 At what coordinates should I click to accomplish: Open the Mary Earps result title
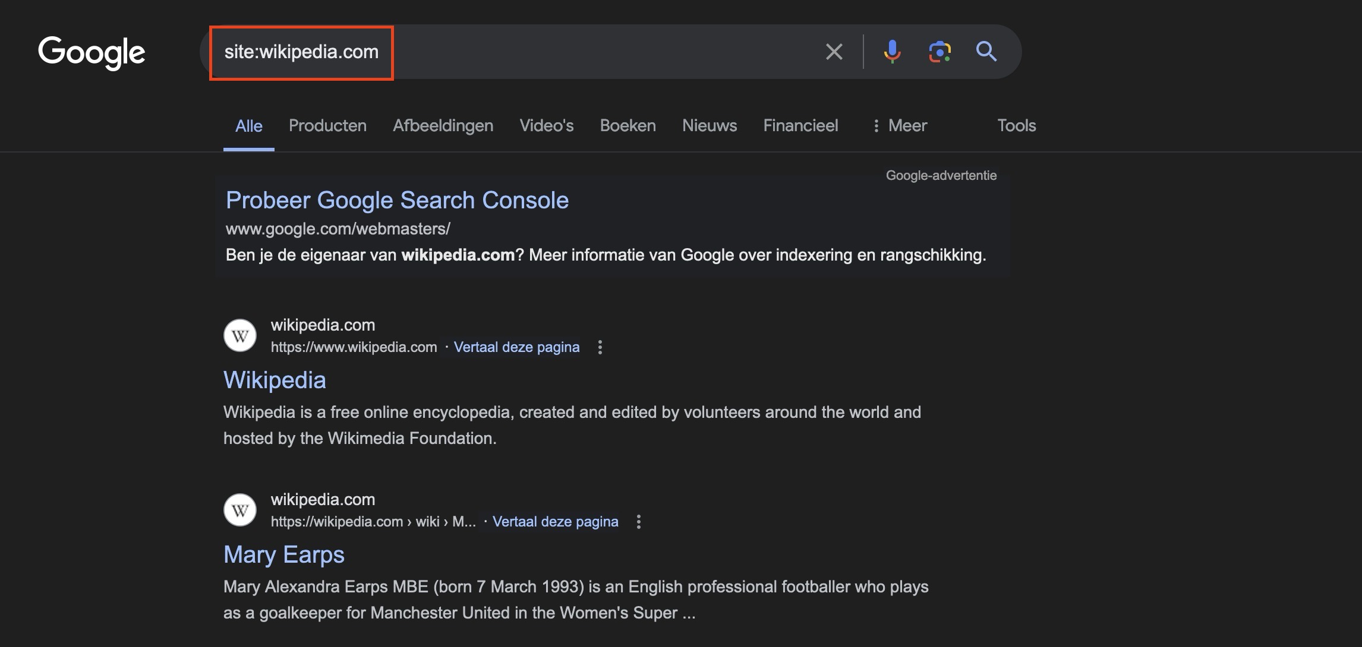tap(284, 554)
